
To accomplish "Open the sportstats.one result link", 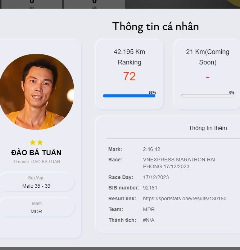I will [x=185, y=198].
